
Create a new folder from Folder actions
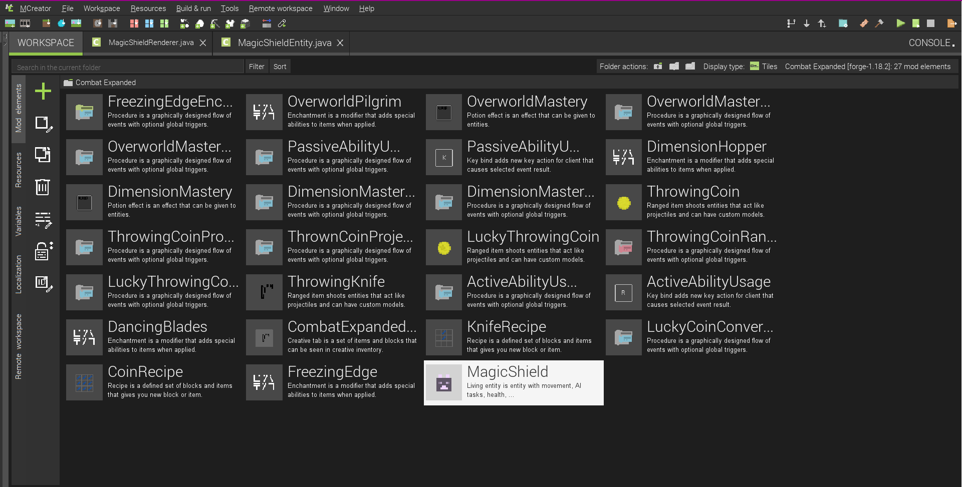(658, 66)
